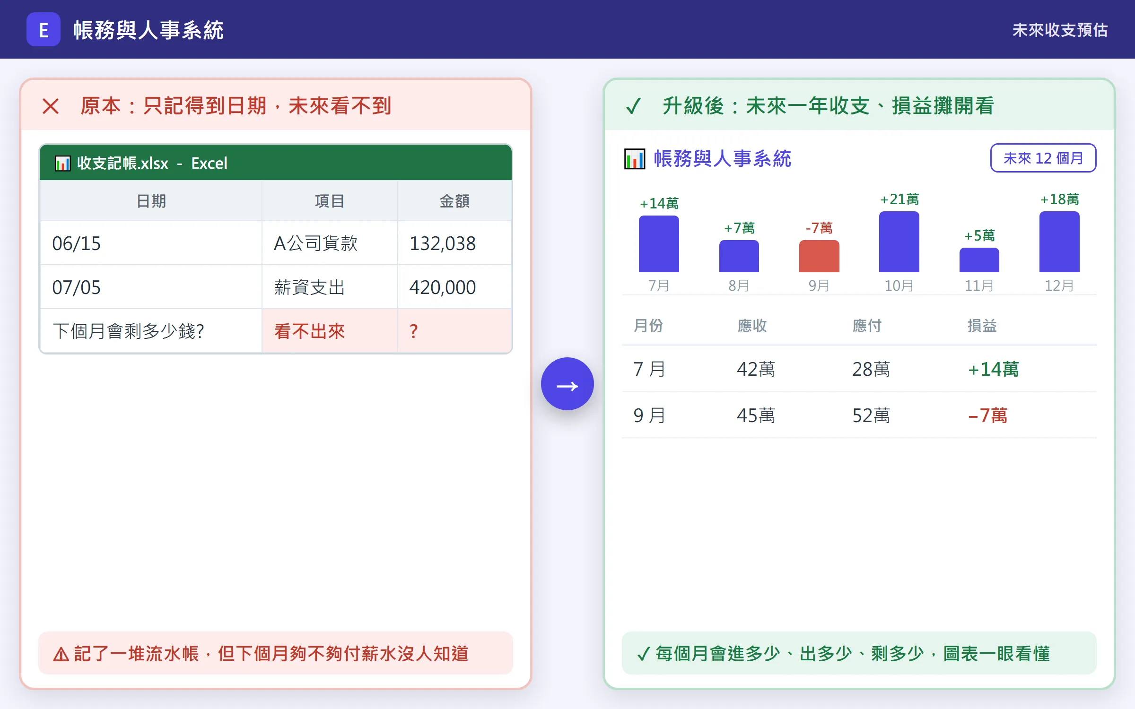This screenshot has width=1135, height=709.
Task: Click the October +21萬 bar
Action: coord(899,242)
